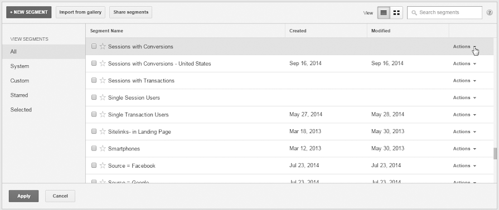Open the help question mark icon
The image size is (499, 210).
[490, 13]
